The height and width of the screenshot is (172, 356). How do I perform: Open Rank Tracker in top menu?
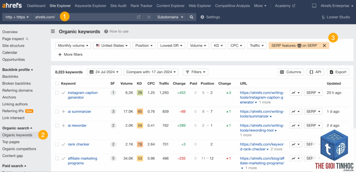pyautogui.click(x=141, y=6)
